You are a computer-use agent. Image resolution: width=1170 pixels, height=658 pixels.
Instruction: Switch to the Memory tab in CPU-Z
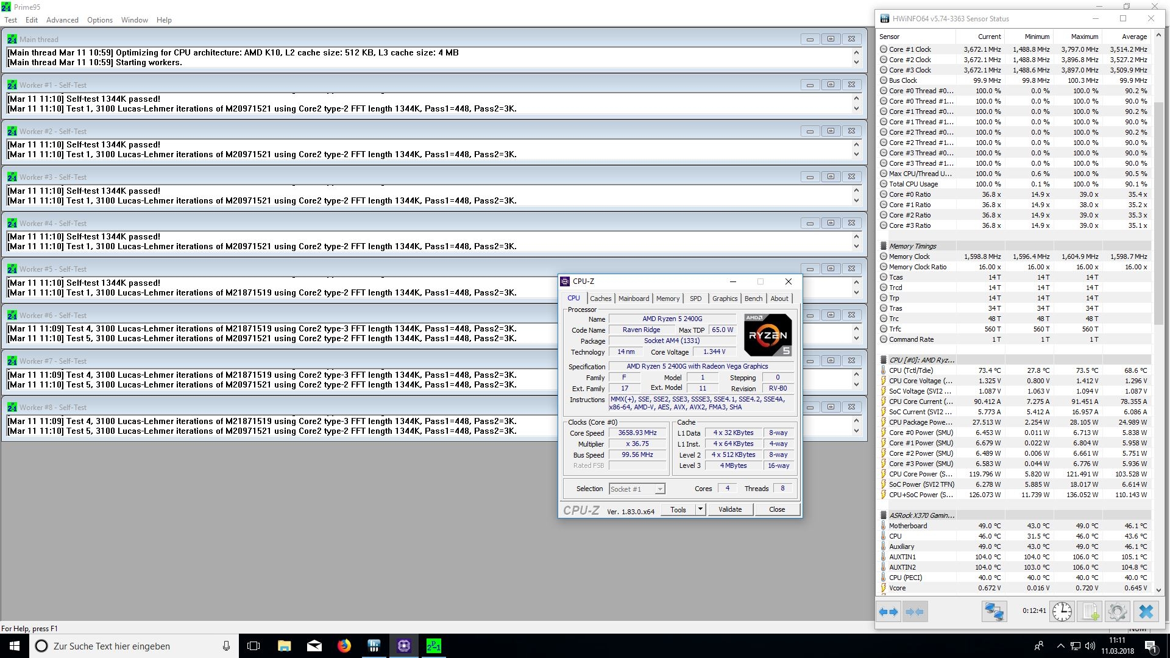click(668, 299)
